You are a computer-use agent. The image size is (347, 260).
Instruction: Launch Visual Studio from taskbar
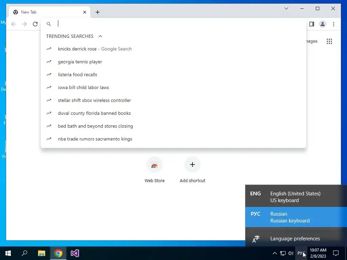75,253
